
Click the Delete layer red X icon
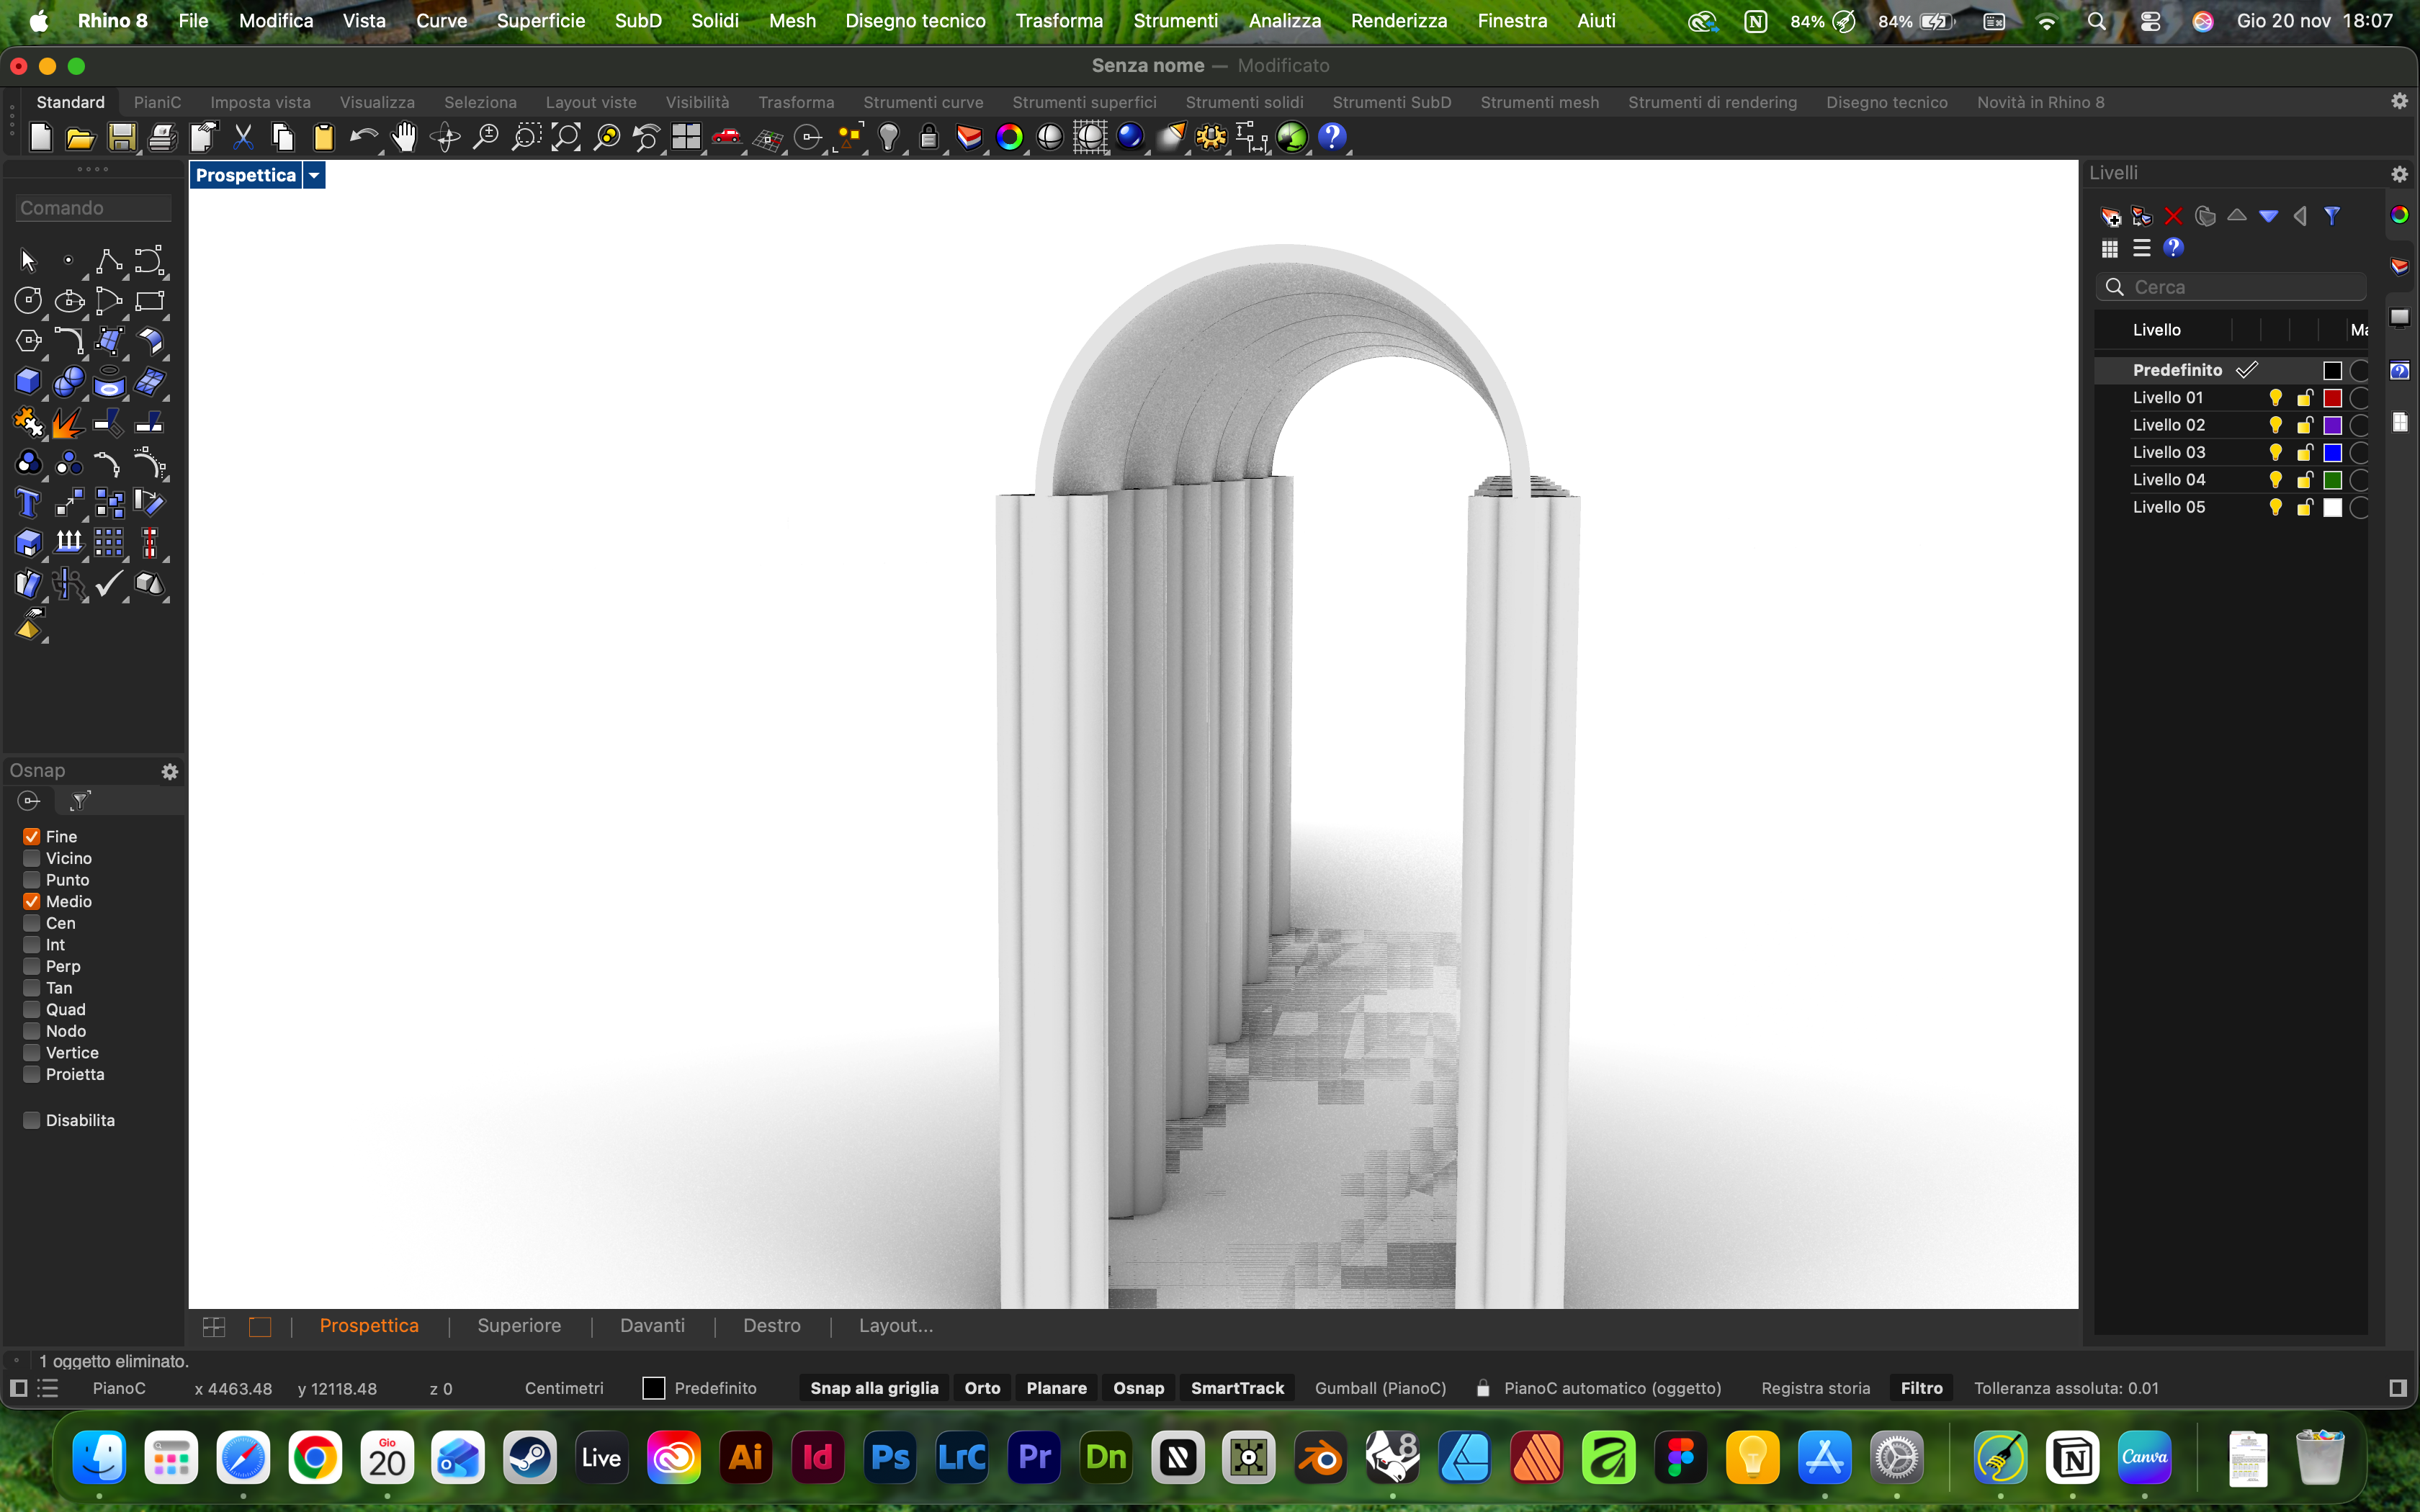click(x=2174, y=216)
